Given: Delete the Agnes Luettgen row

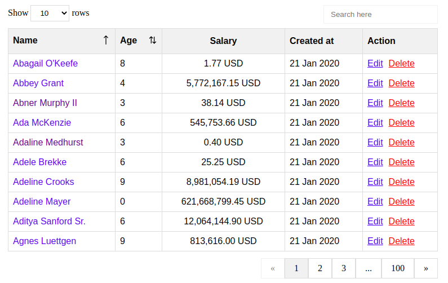Looking at the screenshot, I should coord(401,241).
